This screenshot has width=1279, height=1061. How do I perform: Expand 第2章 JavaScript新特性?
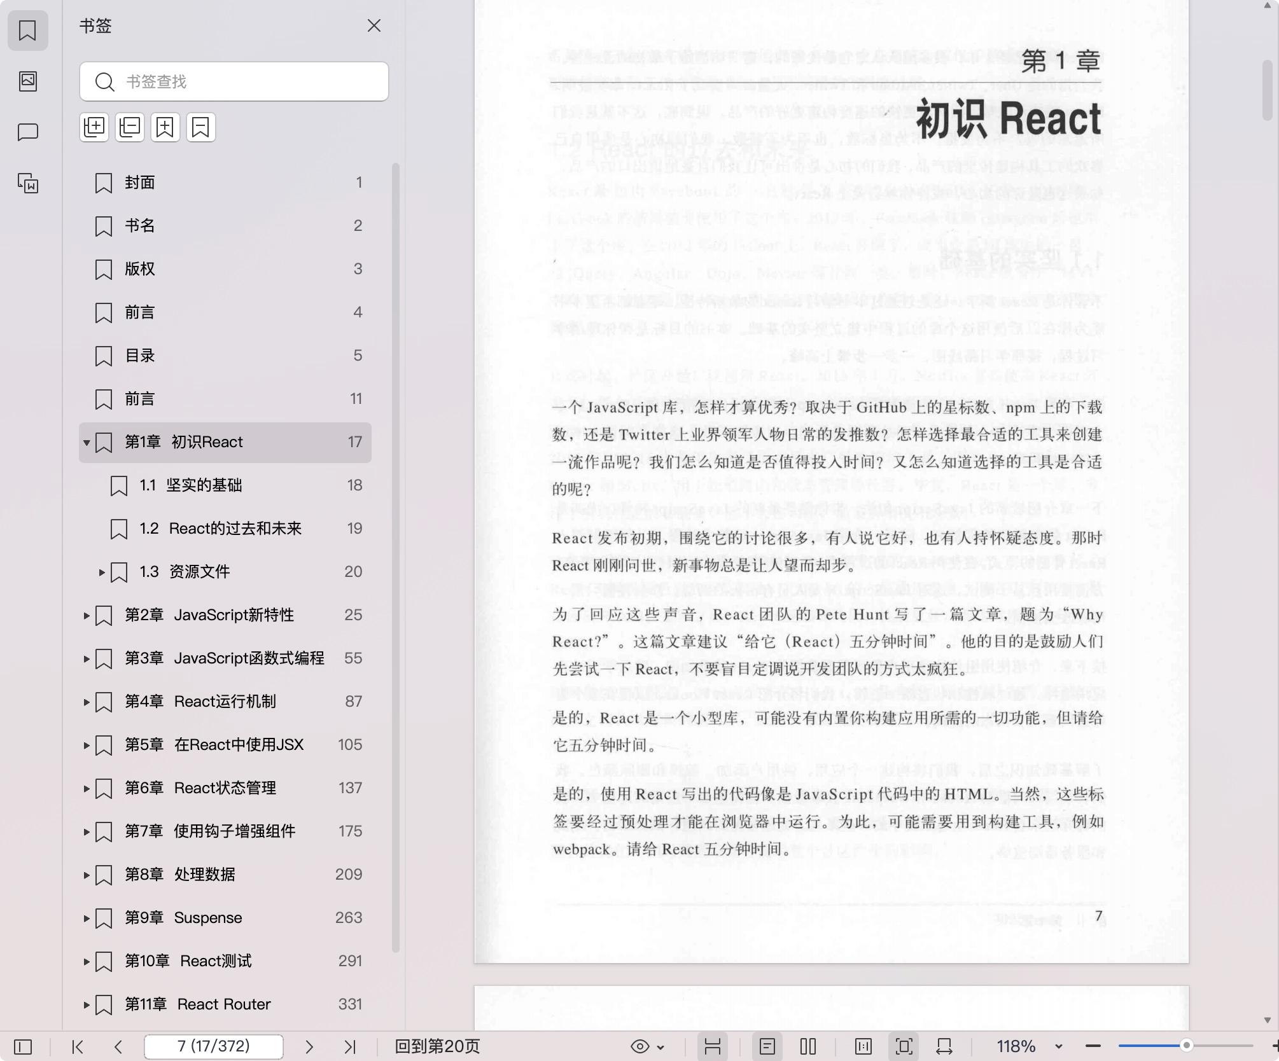click(x=87, y=615)
